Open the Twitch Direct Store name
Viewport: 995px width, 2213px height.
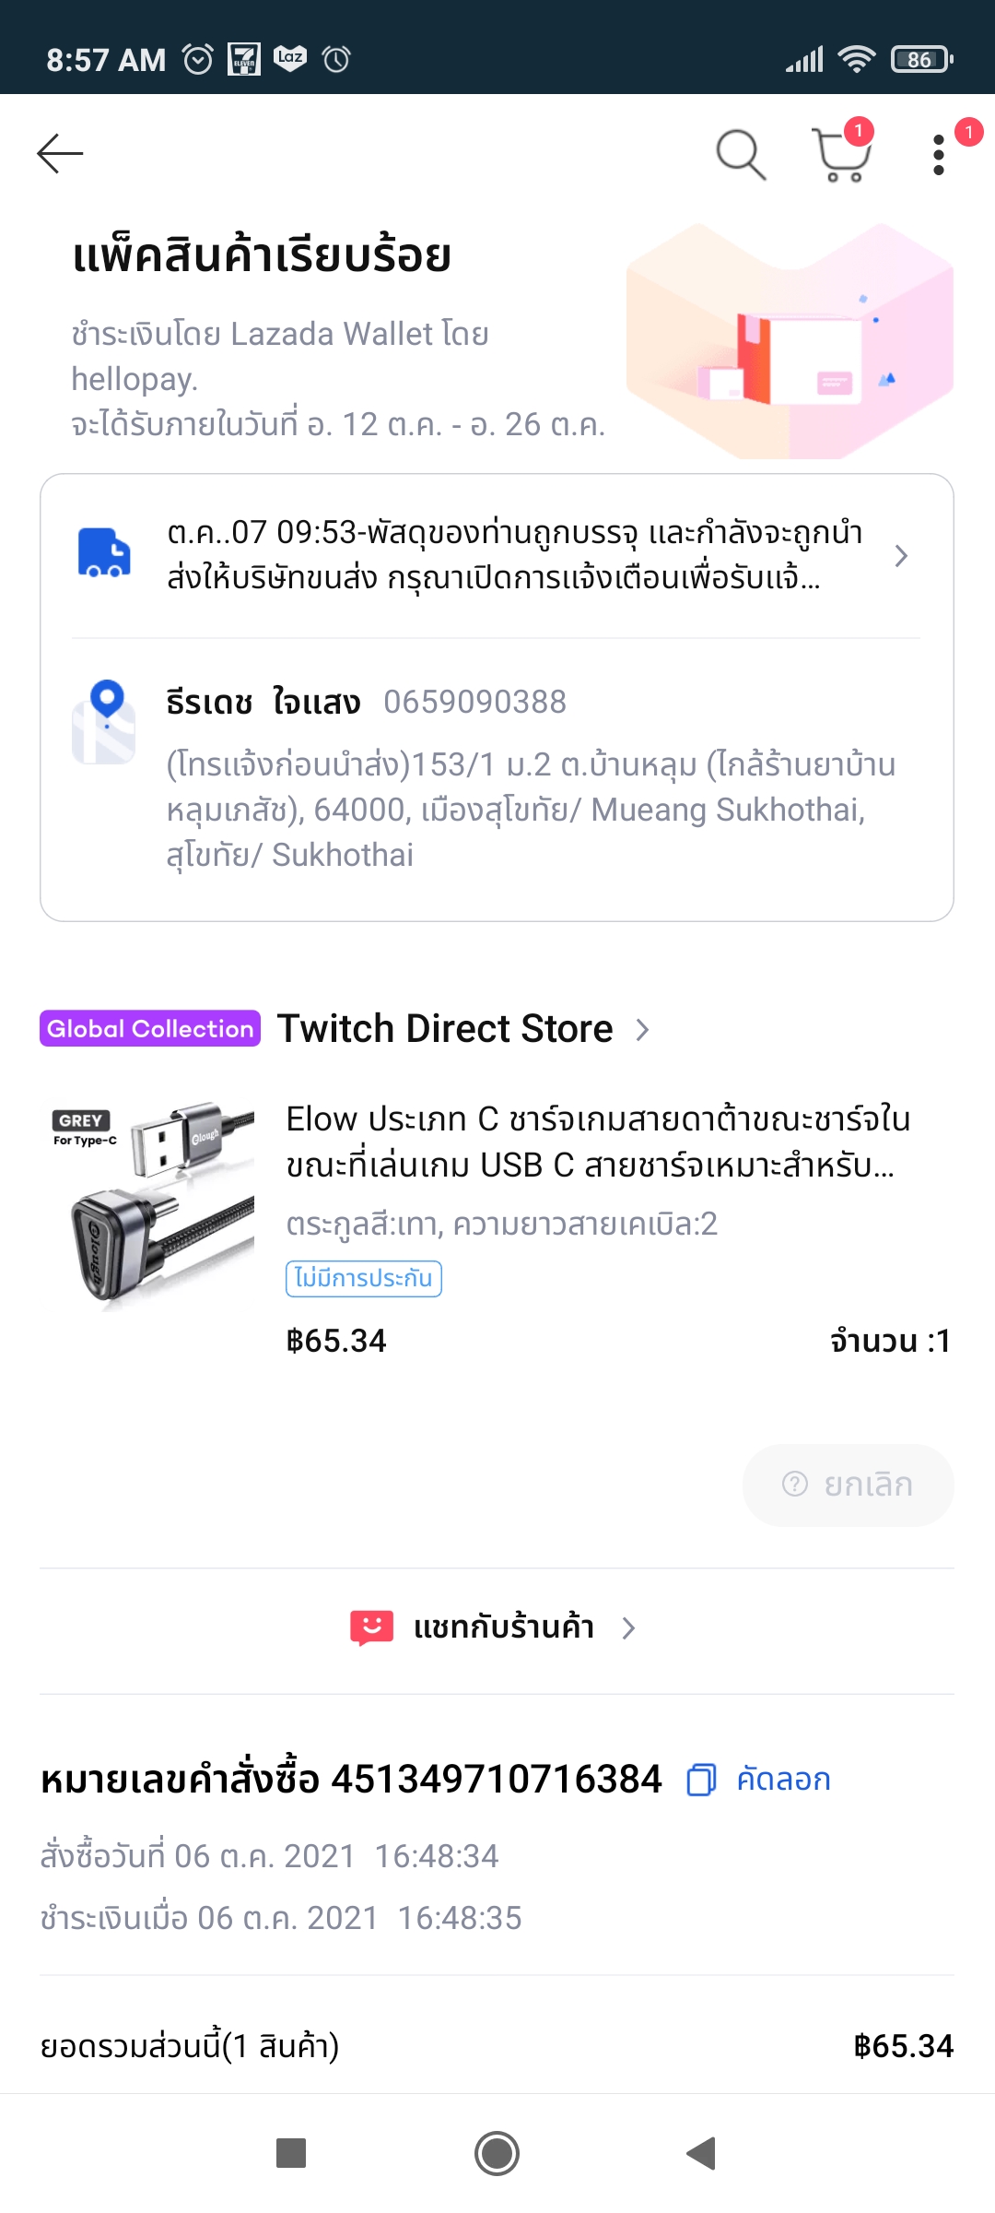pyautogui.click(x=445, y=1029)
